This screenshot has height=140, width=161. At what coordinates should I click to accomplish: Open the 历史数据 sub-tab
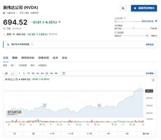point(23,65)
